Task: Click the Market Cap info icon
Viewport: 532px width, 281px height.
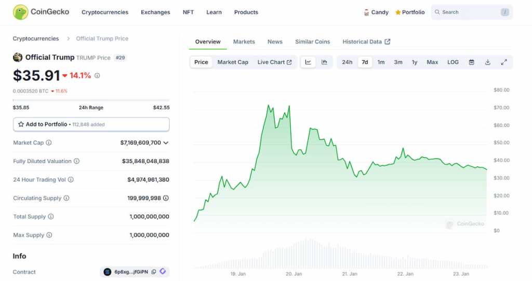Action: click(48, 143)
